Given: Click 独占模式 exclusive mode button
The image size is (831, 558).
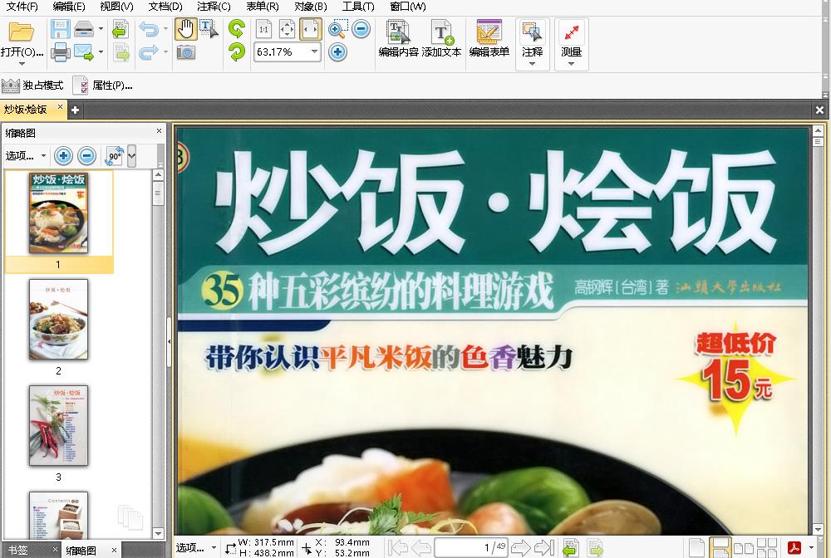Looking at the screenshot, I should click(x=32, y=86).
